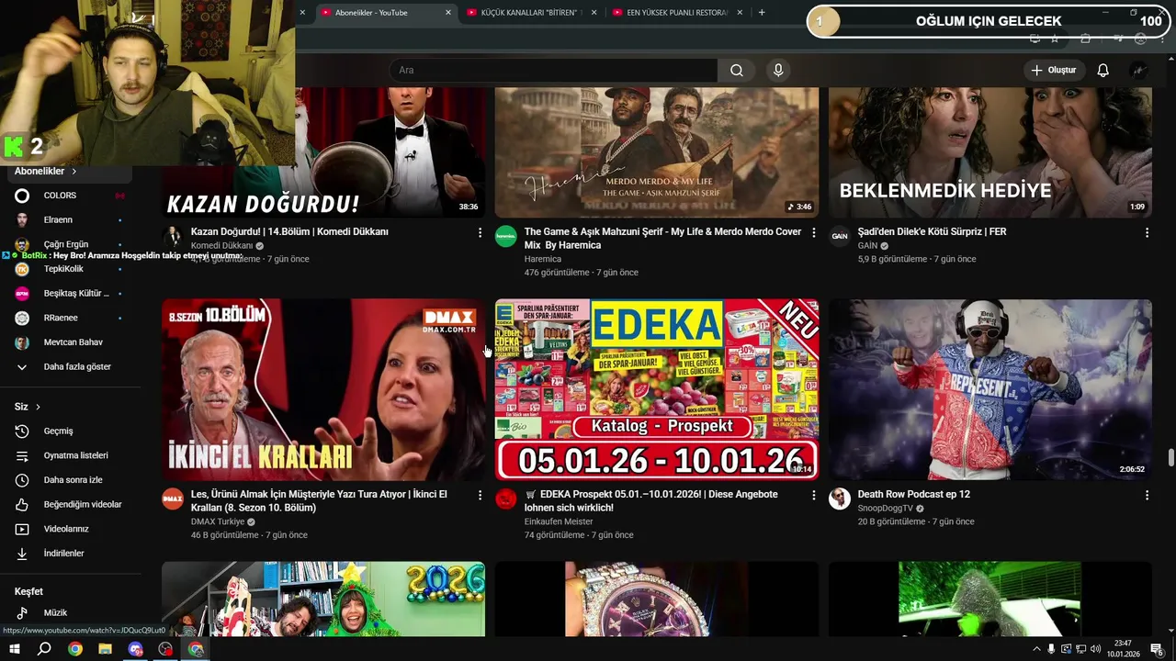Close the Abonelikler - YouTube tab
The height and width of the screenshot is (661, 1176).
(448, 13)
